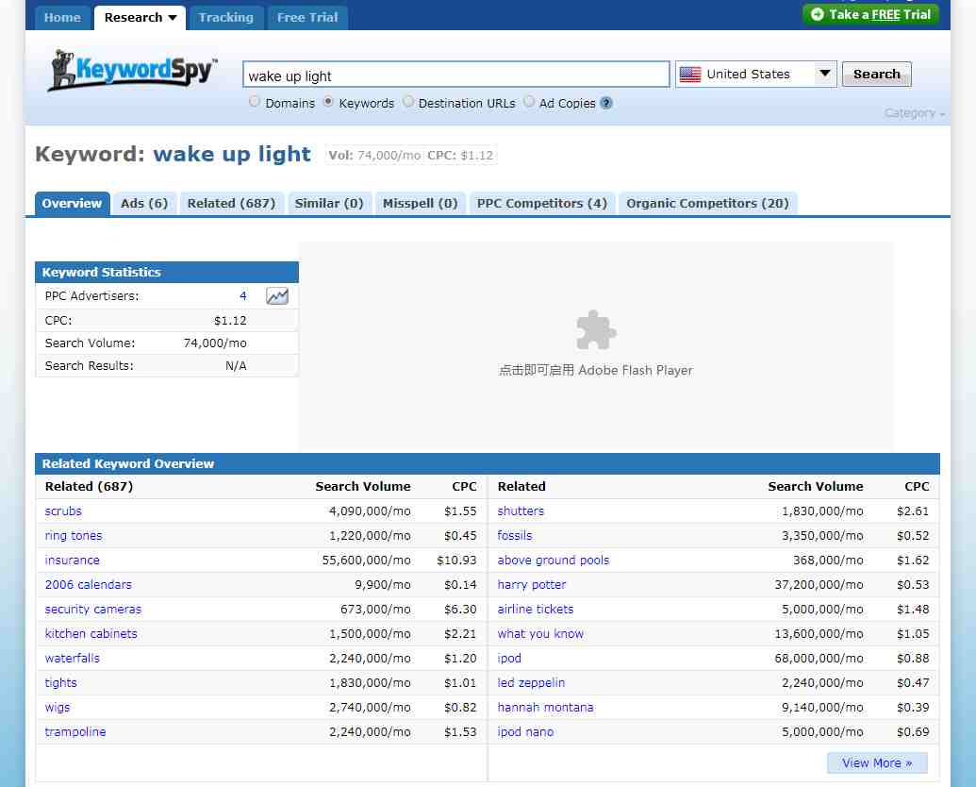Open the ipod nano keyword link
Image resolution: width=976 pixels, height=787 pixels.
pos(525,731)
